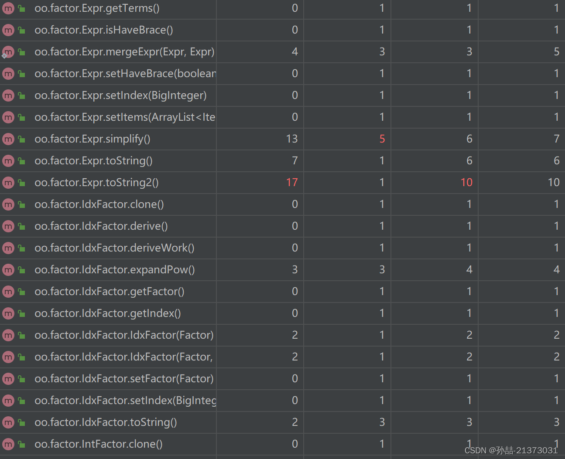Click method icon beside IdxFactor.toString()
Image resolution: width=565 pixels, height=459 pixels.
8,422
